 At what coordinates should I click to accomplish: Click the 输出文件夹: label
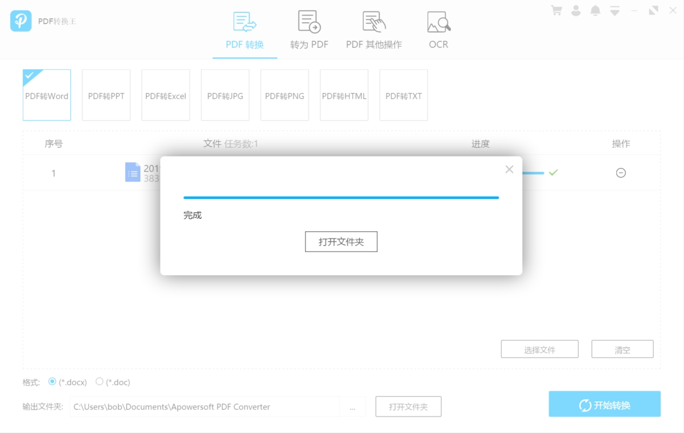(x=43, y=407)
